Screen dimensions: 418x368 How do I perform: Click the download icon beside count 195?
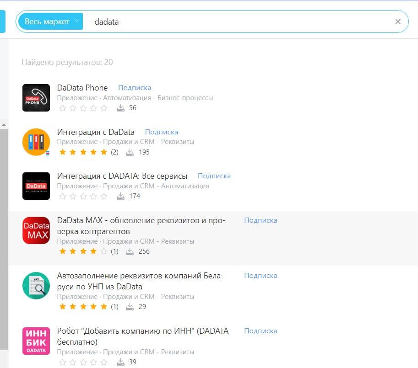click(130, 152)
